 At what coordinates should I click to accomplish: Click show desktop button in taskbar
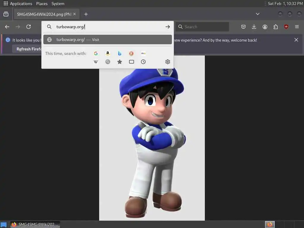[4, 225]
